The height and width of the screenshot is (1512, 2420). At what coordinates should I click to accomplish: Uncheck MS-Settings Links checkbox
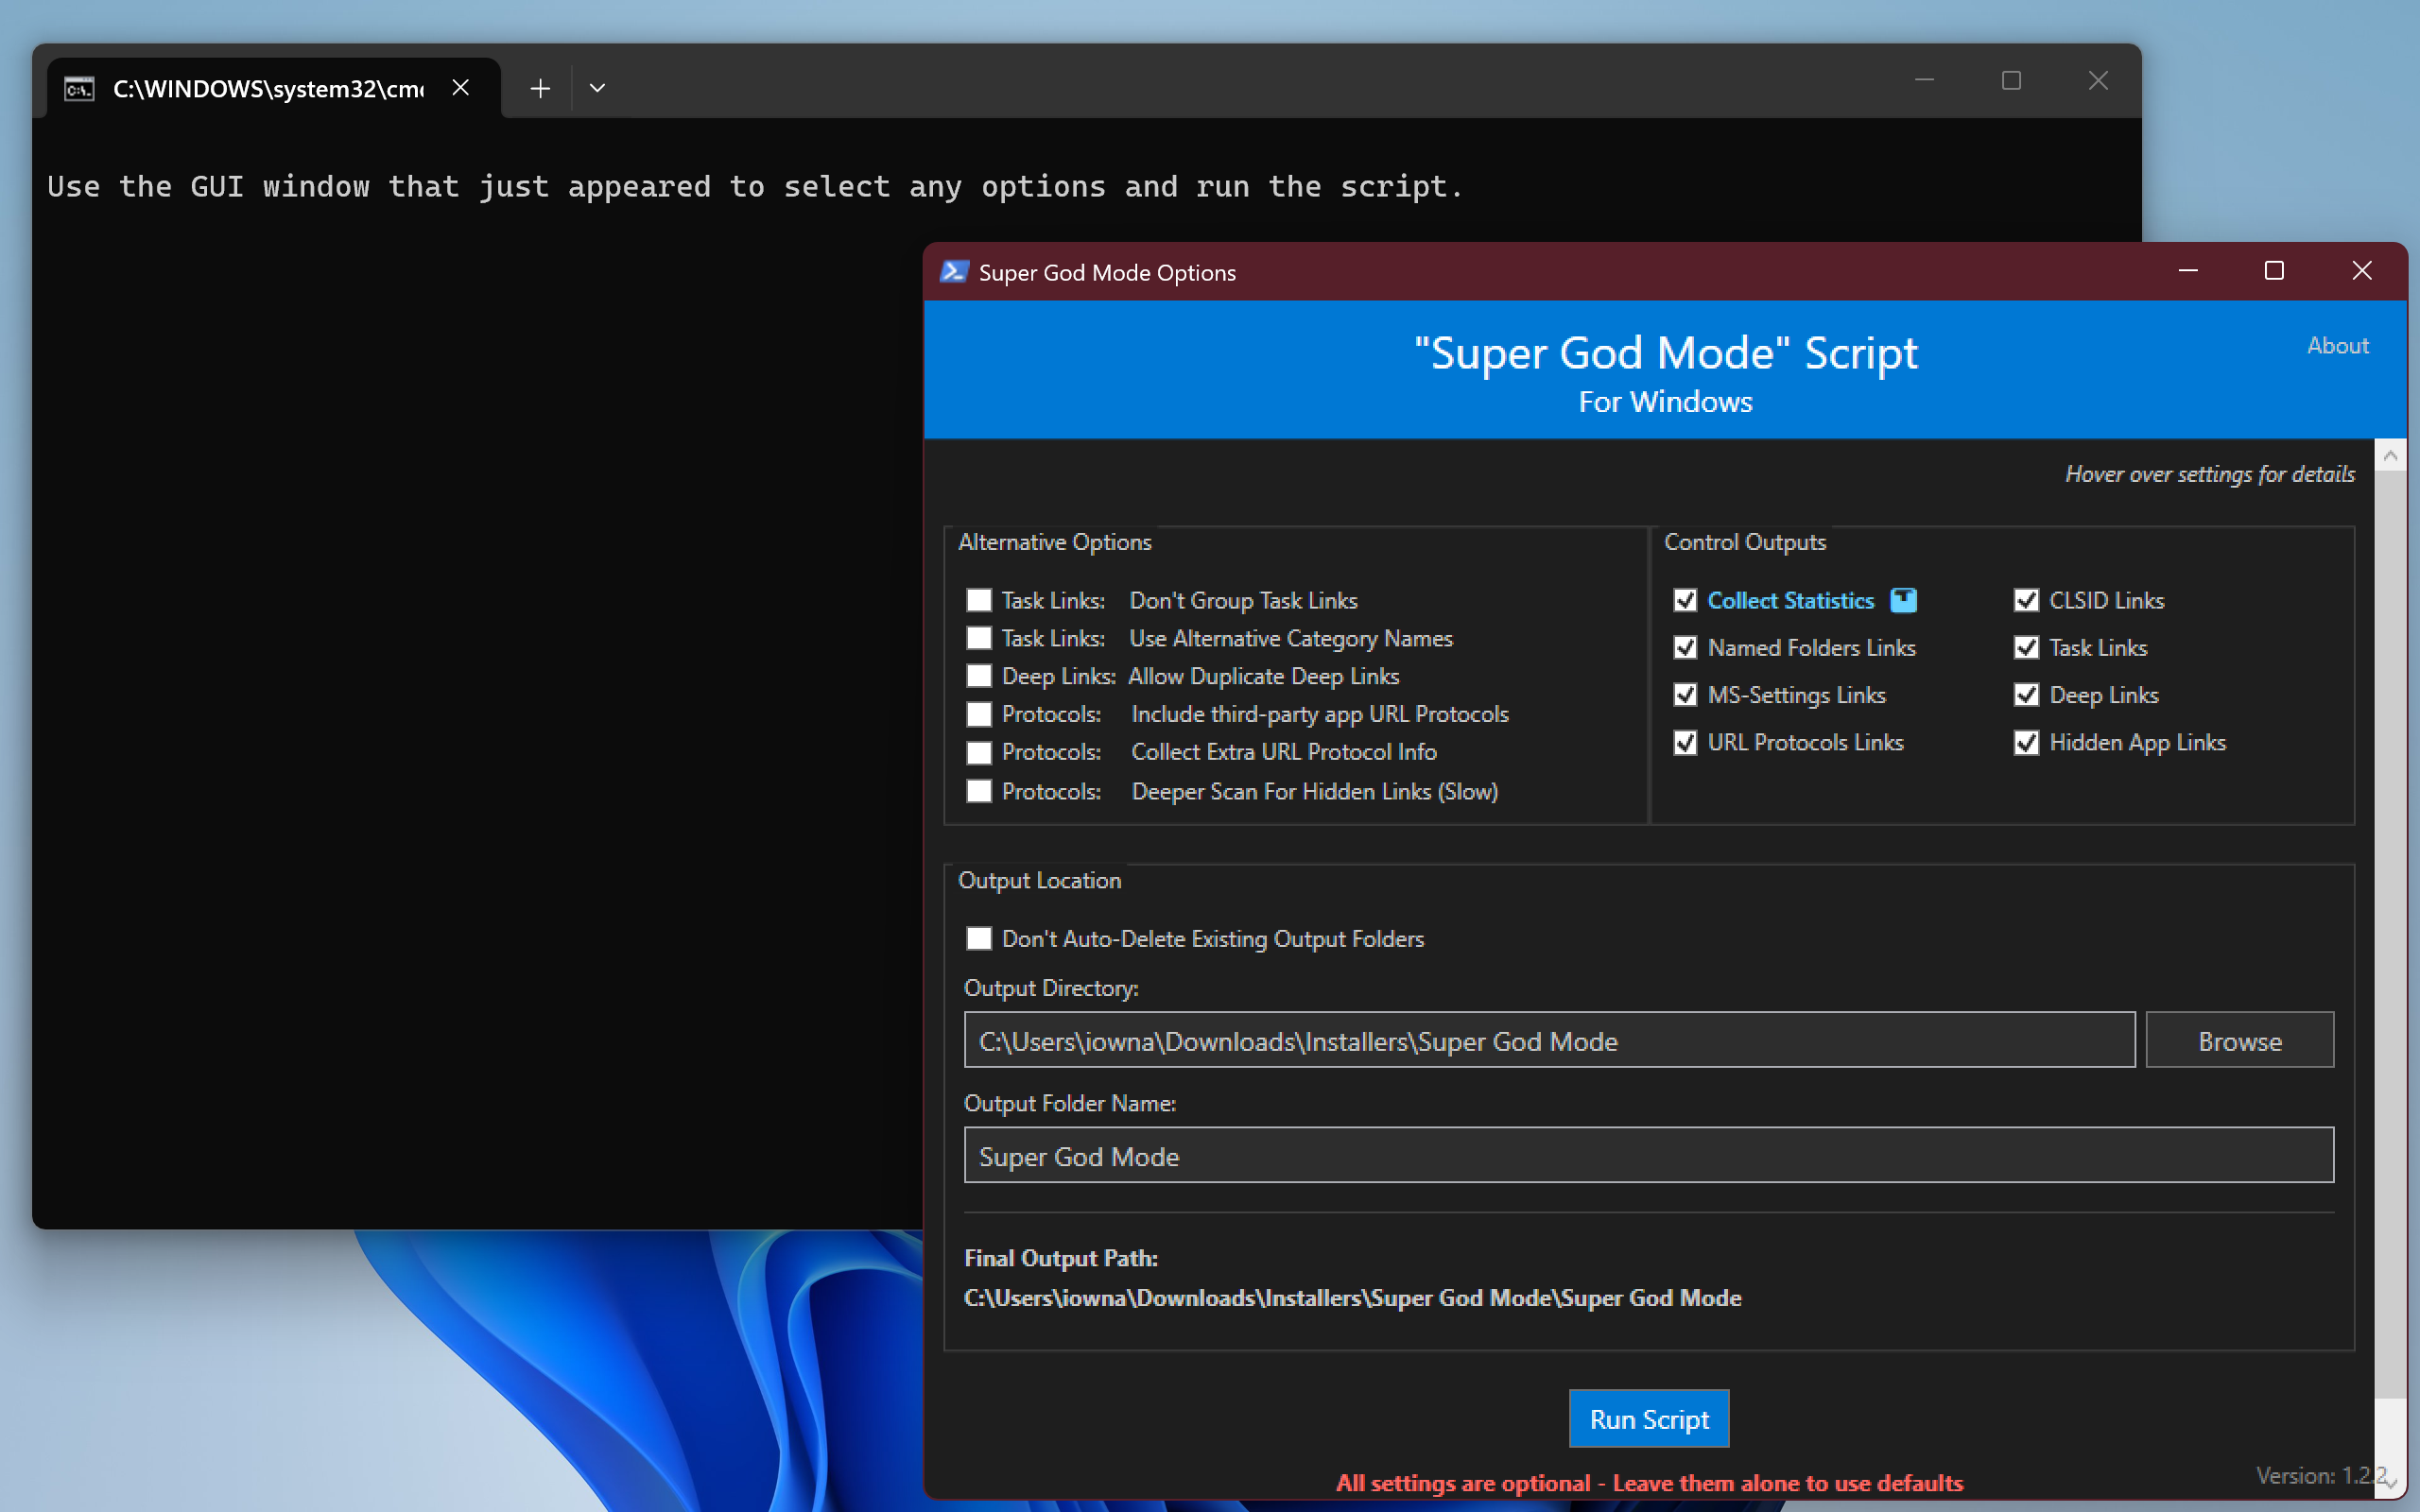[x=1685, y=694]
